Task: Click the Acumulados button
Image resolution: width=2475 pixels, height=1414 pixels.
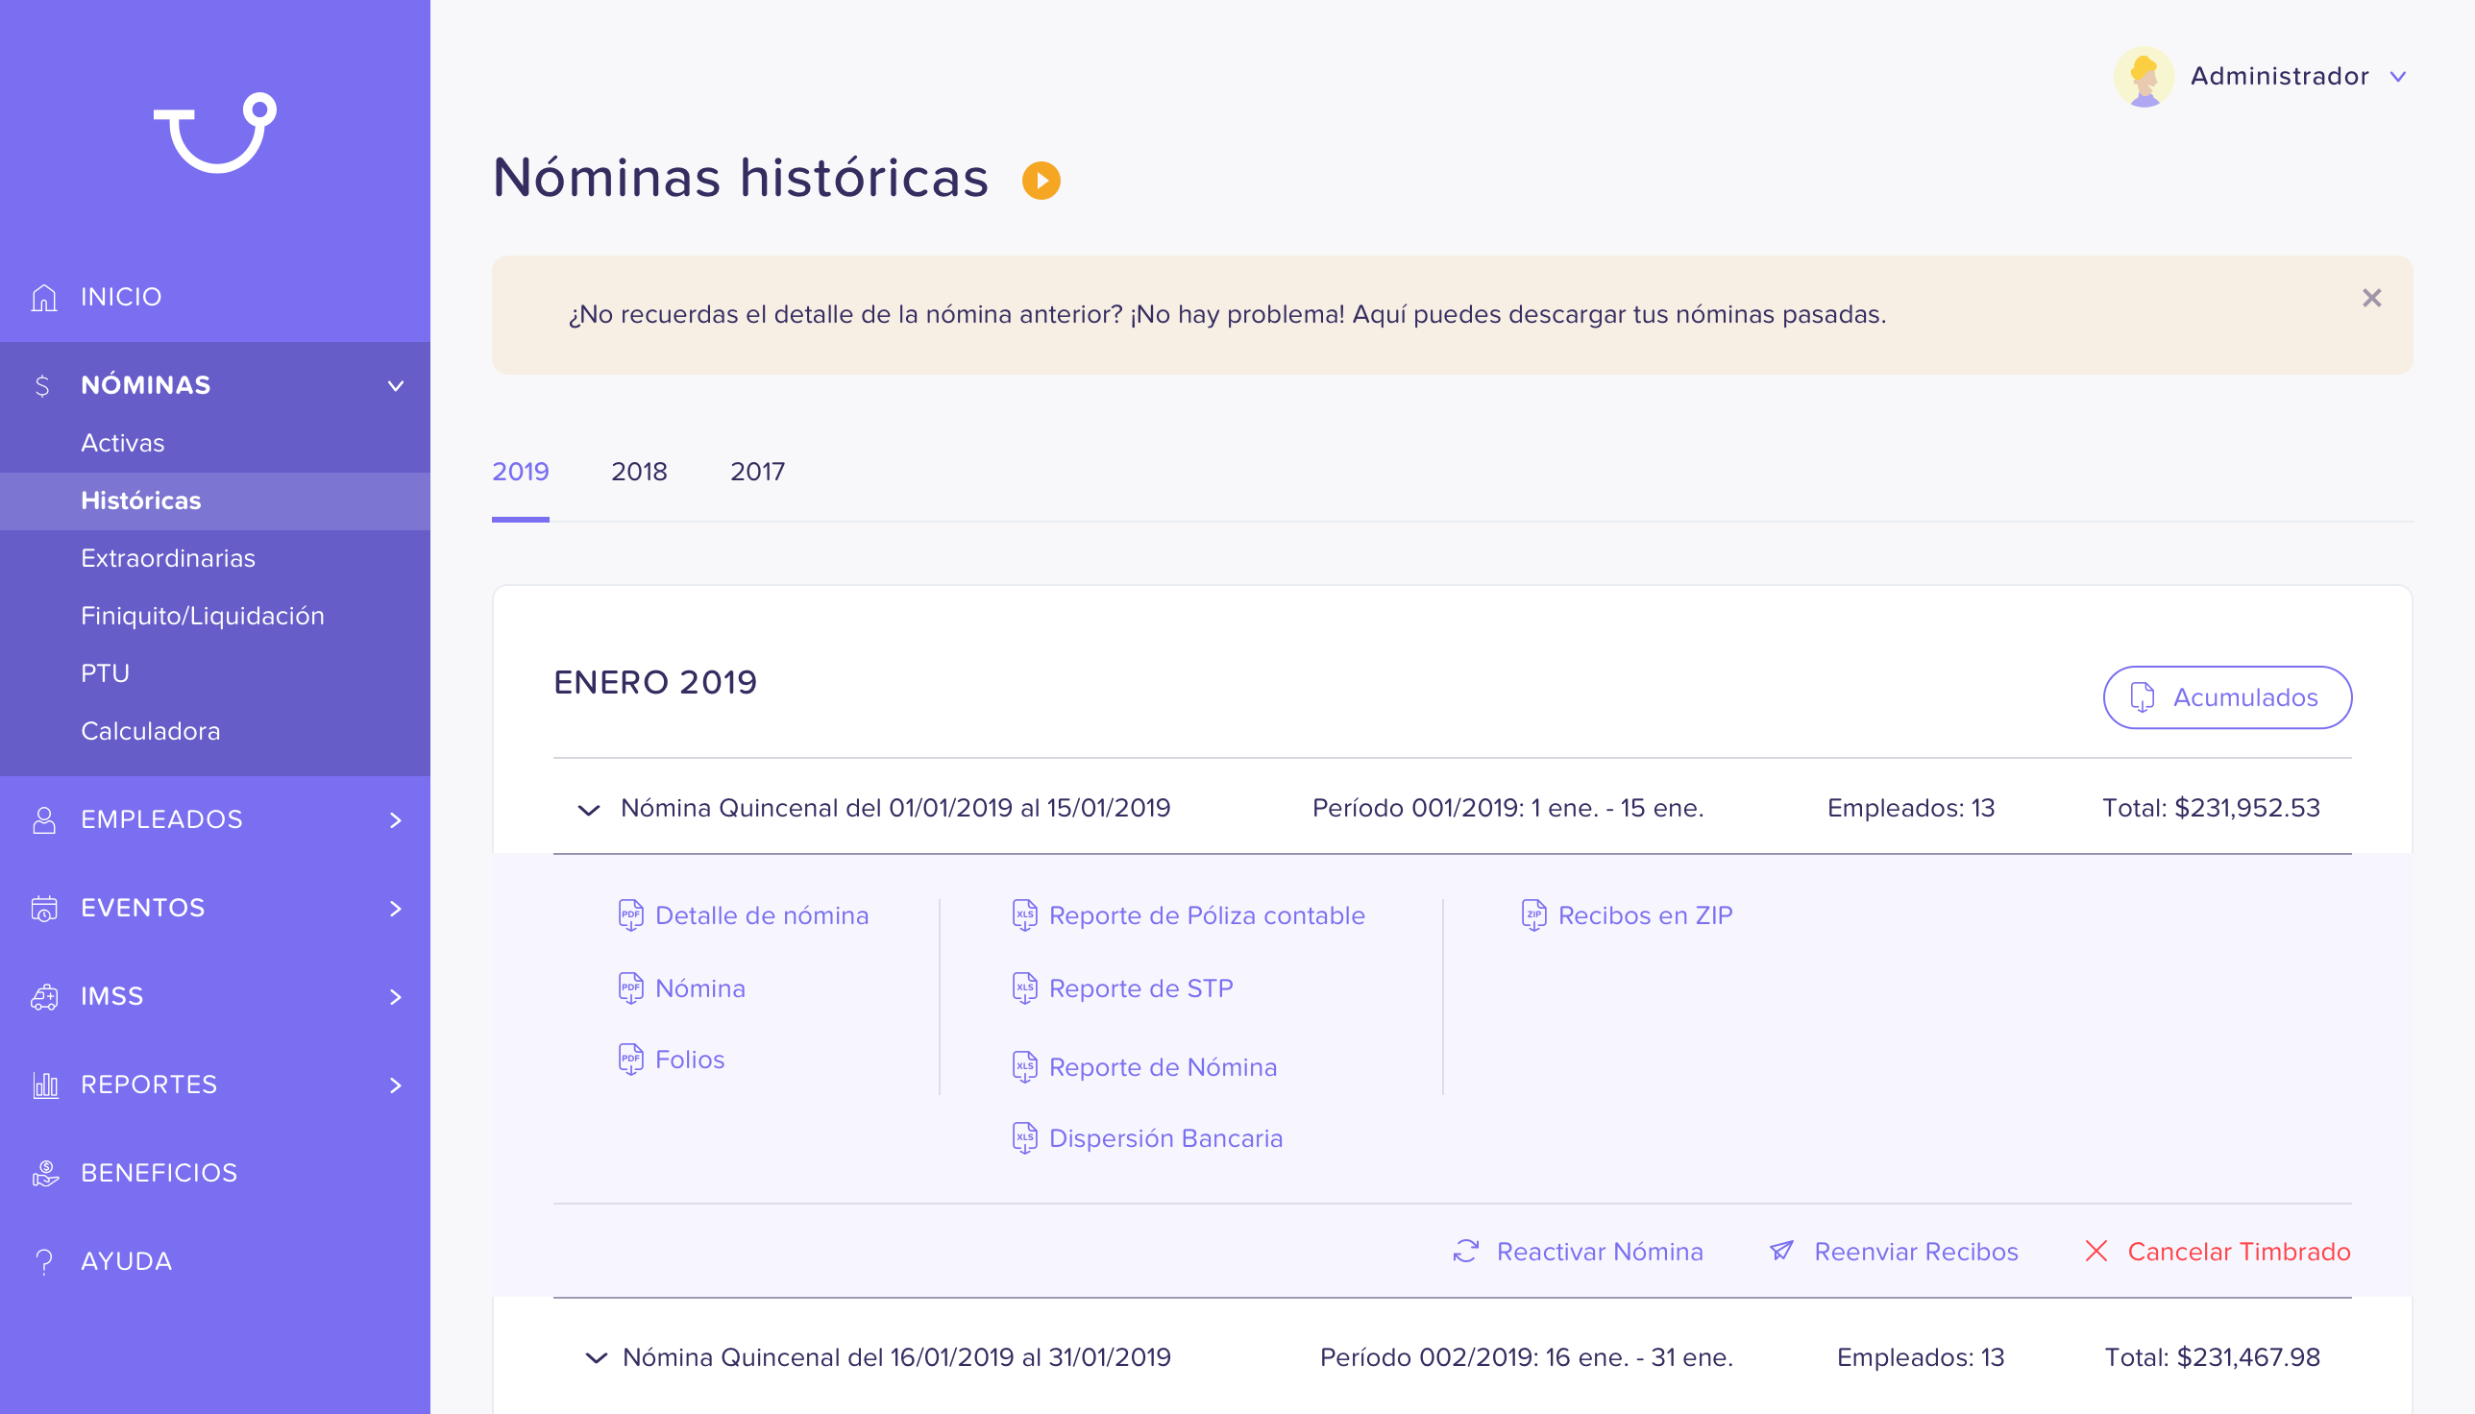Action: click(2227, 697)
